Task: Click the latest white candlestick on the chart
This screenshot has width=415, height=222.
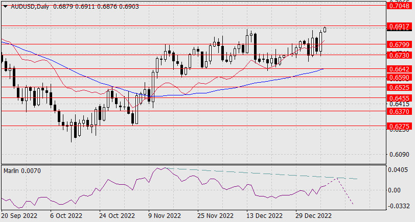Action: pos(325,29)
